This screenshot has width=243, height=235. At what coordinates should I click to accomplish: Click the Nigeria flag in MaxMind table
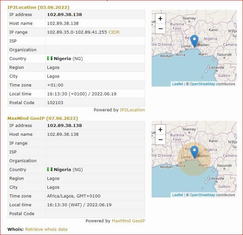(50, 169)
